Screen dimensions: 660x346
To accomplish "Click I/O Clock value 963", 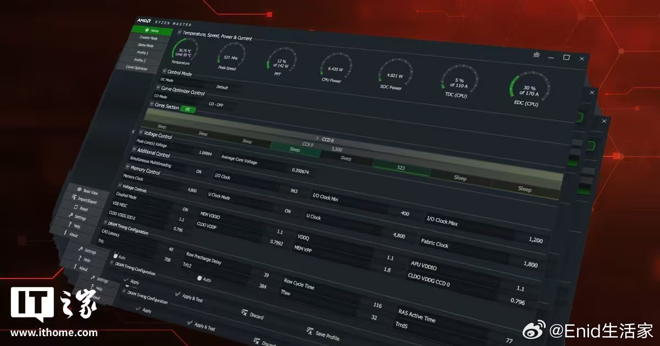I will [x=294, y=191].
